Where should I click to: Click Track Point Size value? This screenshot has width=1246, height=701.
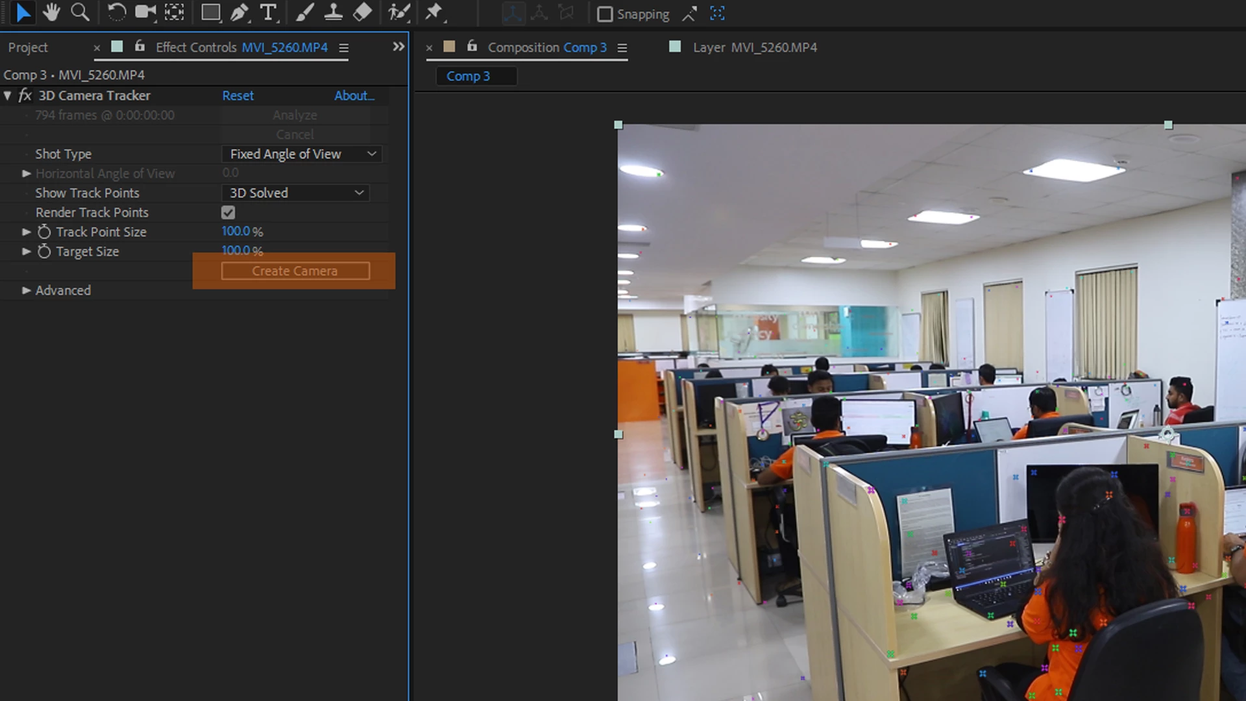point(236,232)
